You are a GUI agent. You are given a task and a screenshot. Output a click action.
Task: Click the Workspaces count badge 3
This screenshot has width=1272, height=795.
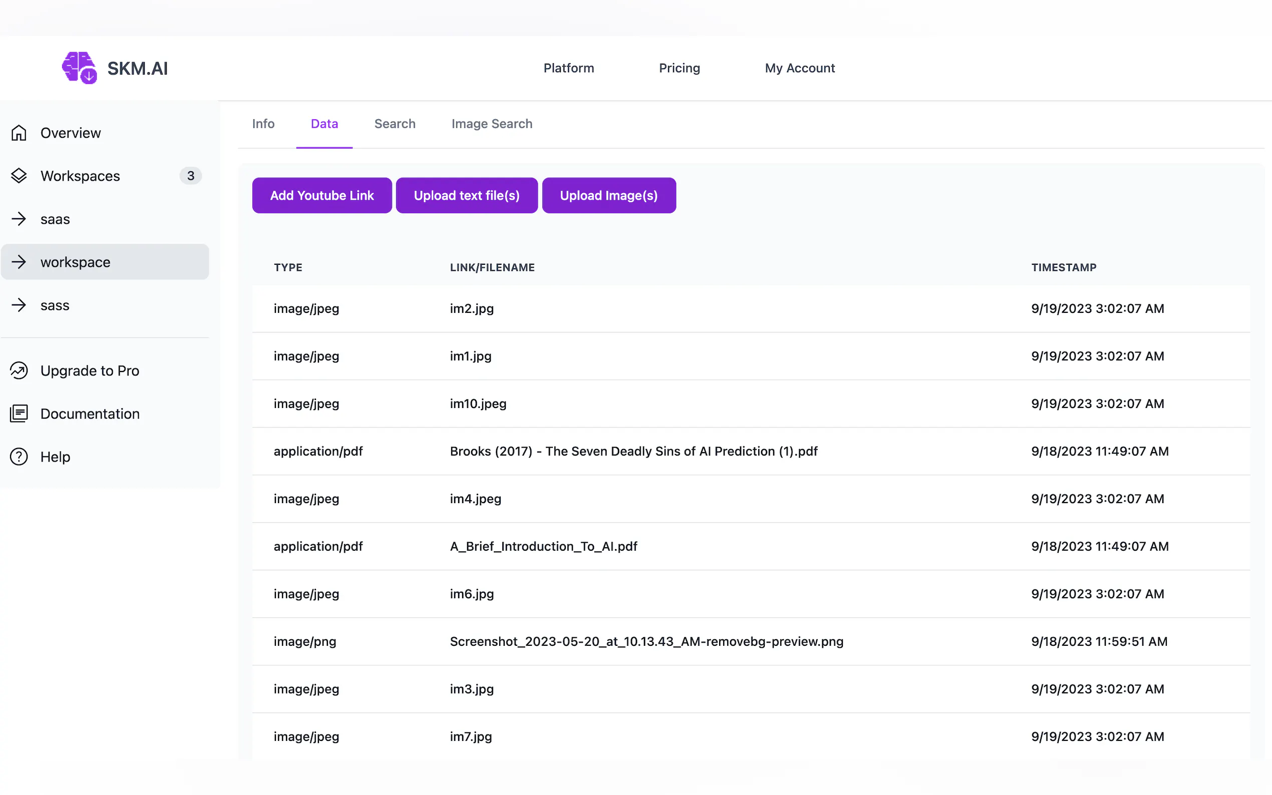coord(190,176)
